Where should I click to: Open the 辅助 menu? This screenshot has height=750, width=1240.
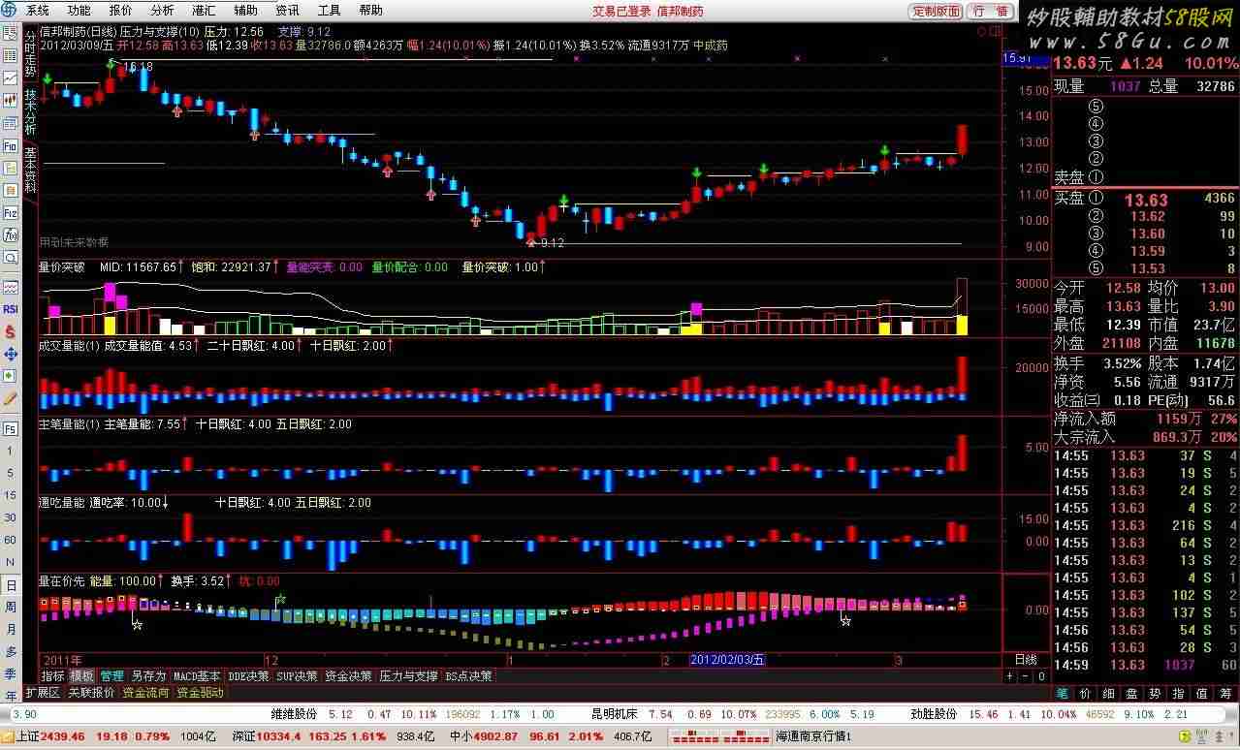pos(245,11)
